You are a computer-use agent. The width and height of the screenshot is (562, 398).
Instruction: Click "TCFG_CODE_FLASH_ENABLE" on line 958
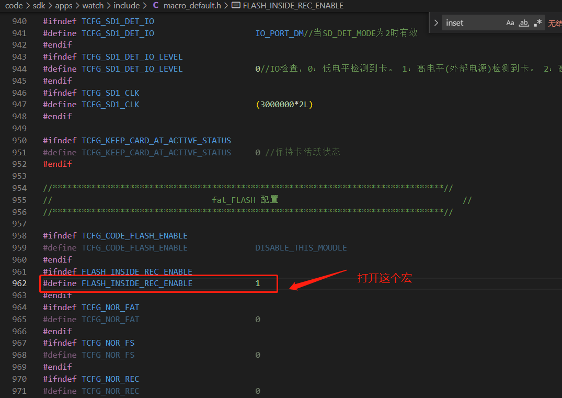(x=135, y=236)
